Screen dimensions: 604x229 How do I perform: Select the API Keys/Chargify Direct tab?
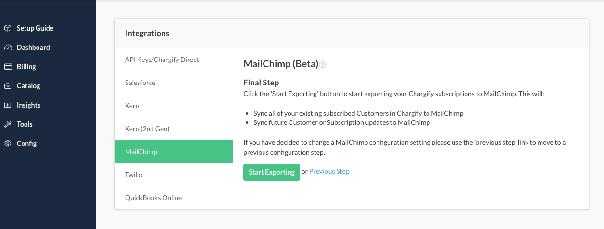tap(162, 60)
